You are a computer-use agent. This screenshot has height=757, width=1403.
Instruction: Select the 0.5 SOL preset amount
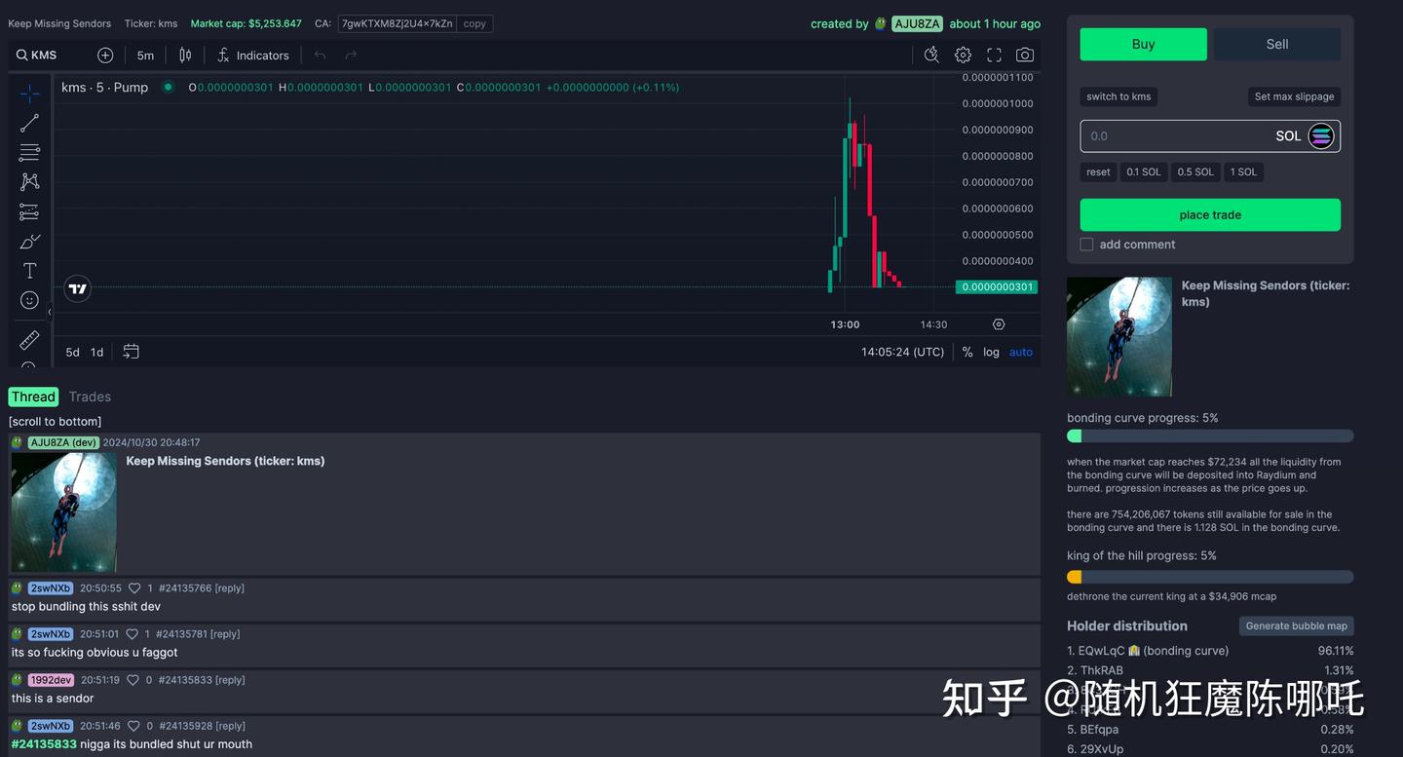click(x=1194, y=171)
